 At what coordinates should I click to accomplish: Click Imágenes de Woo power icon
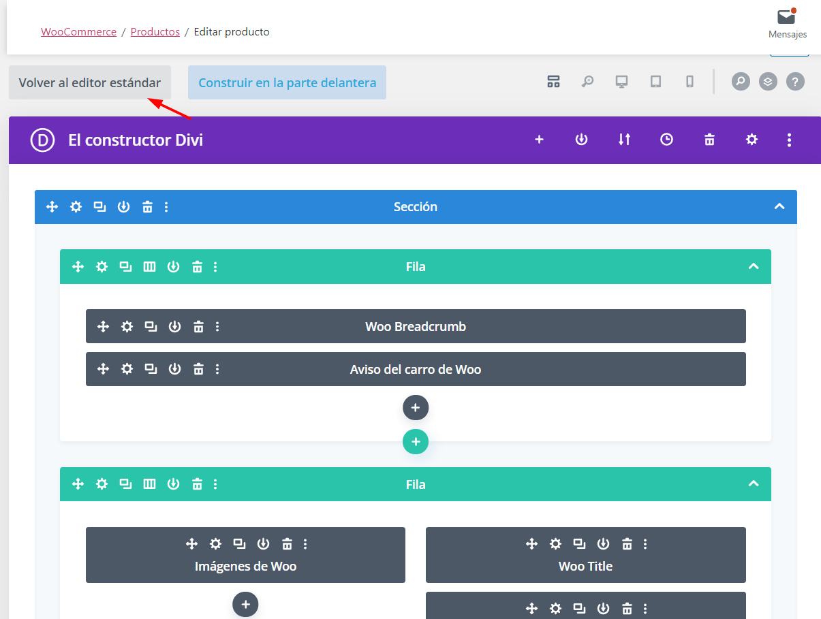tap(263, 544)
